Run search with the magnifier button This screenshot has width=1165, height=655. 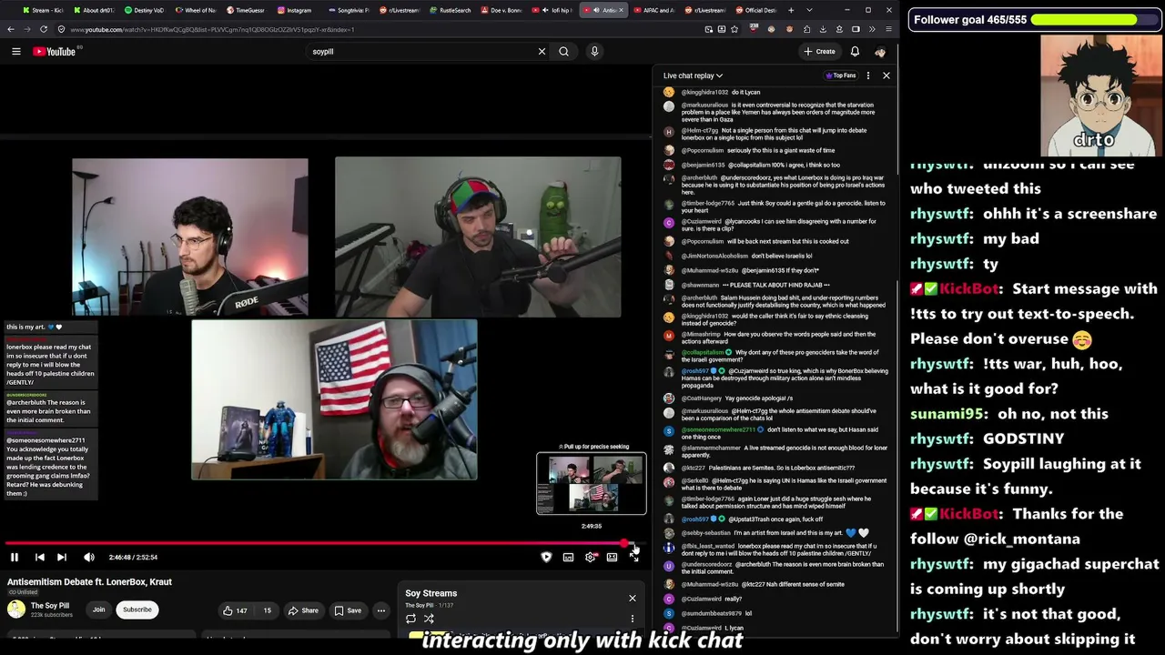(564, 52)
